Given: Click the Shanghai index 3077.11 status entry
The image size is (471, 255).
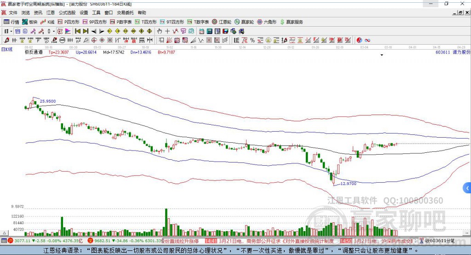Looking at the screenshot, I should coord(46,241).
